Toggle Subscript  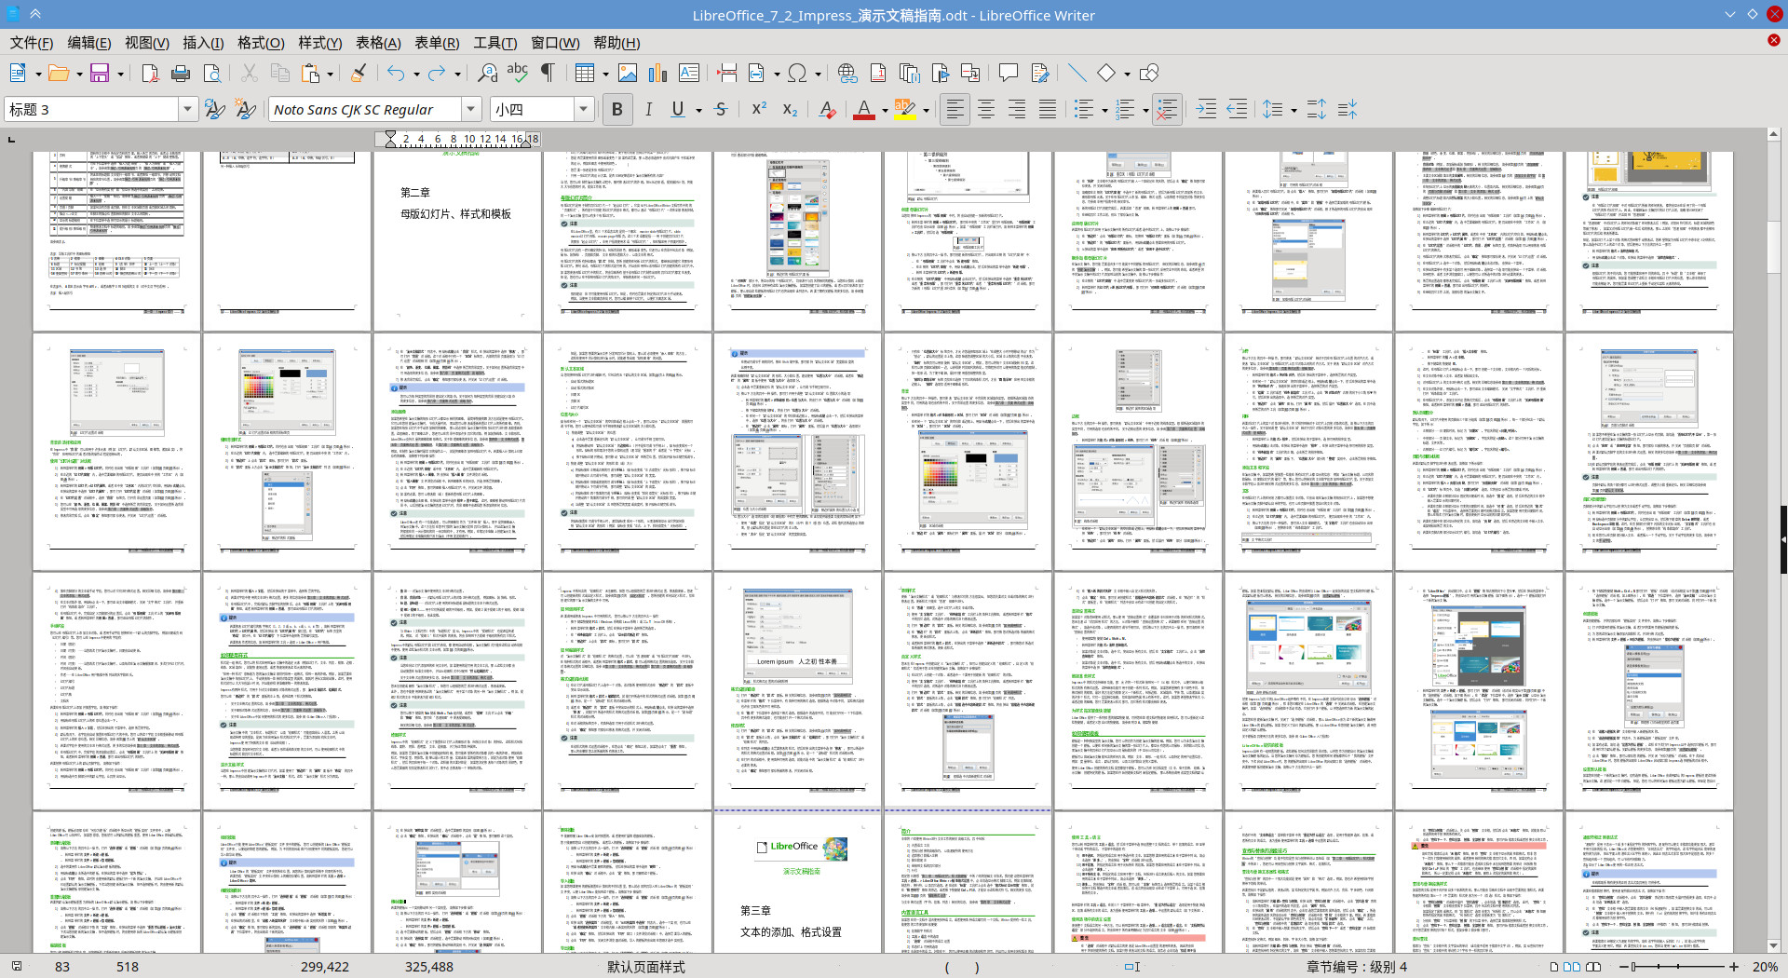790,109
